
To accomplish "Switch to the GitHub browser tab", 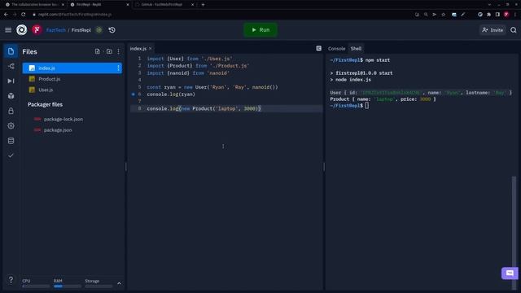I will click(164, 5).
